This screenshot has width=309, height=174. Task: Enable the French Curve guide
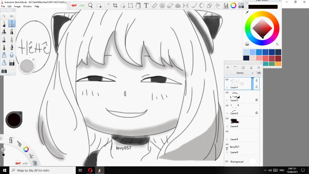pyautogui.click(x=170, y=5)
